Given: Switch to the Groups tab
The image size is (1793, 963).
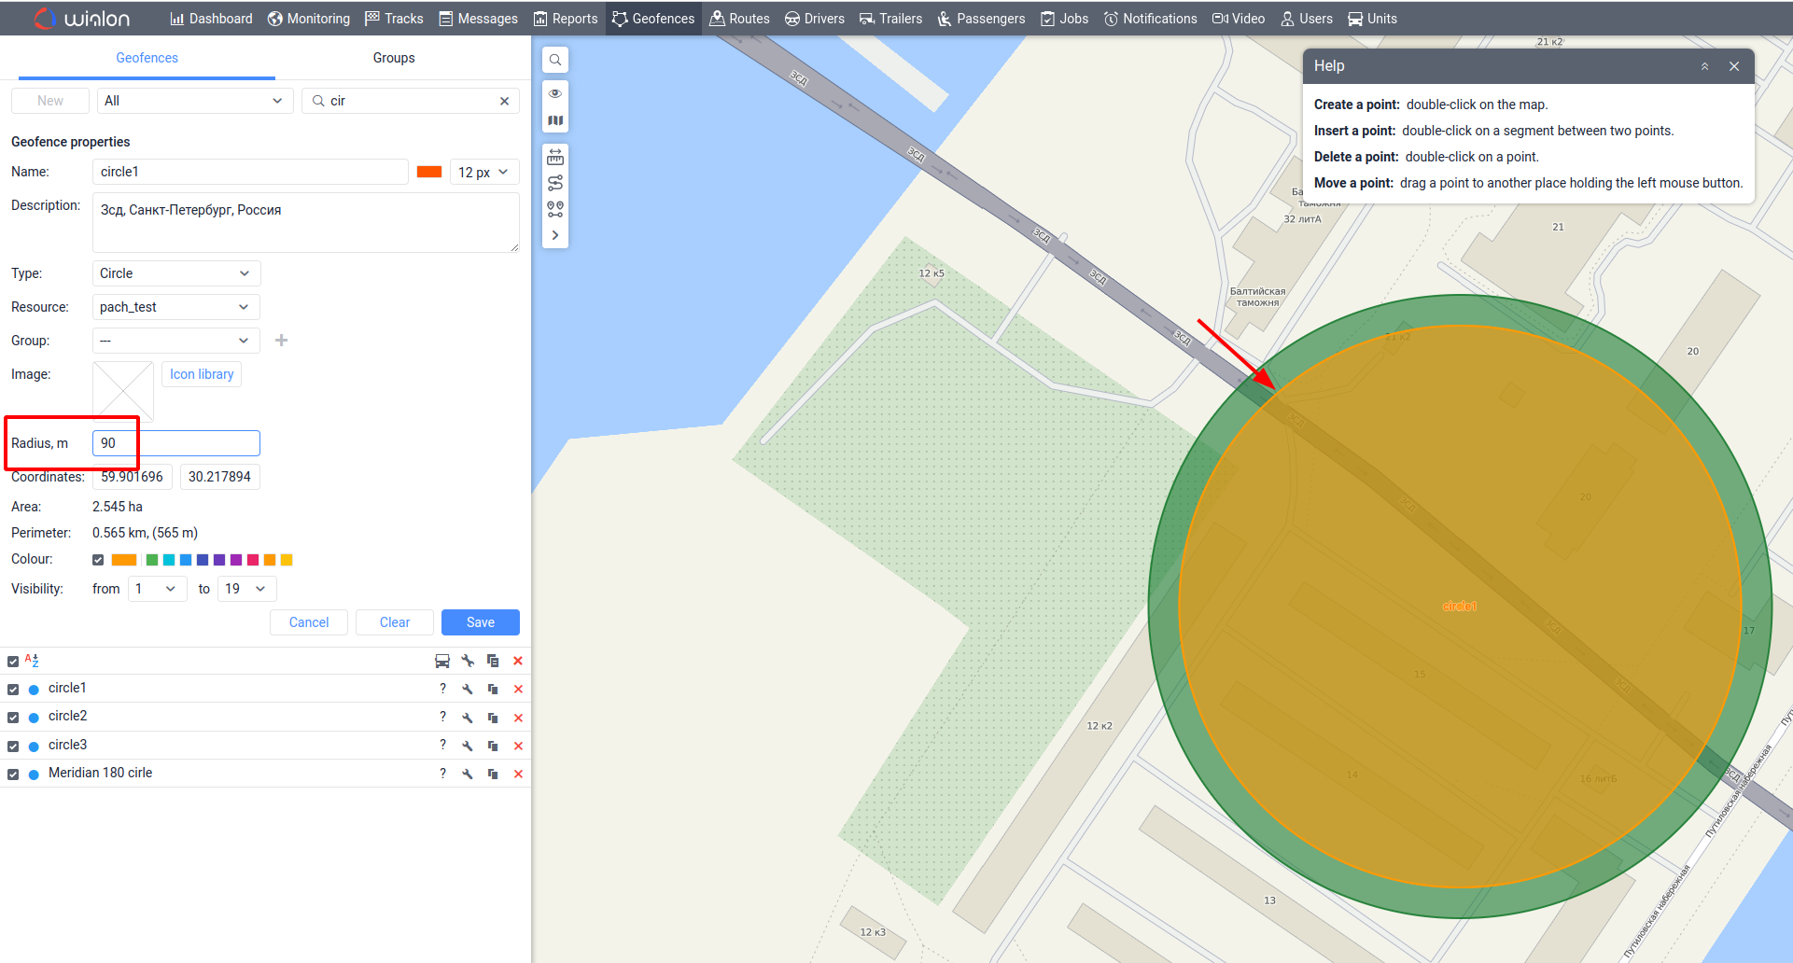Looking at the screenshot, I should tap(394, 58).
